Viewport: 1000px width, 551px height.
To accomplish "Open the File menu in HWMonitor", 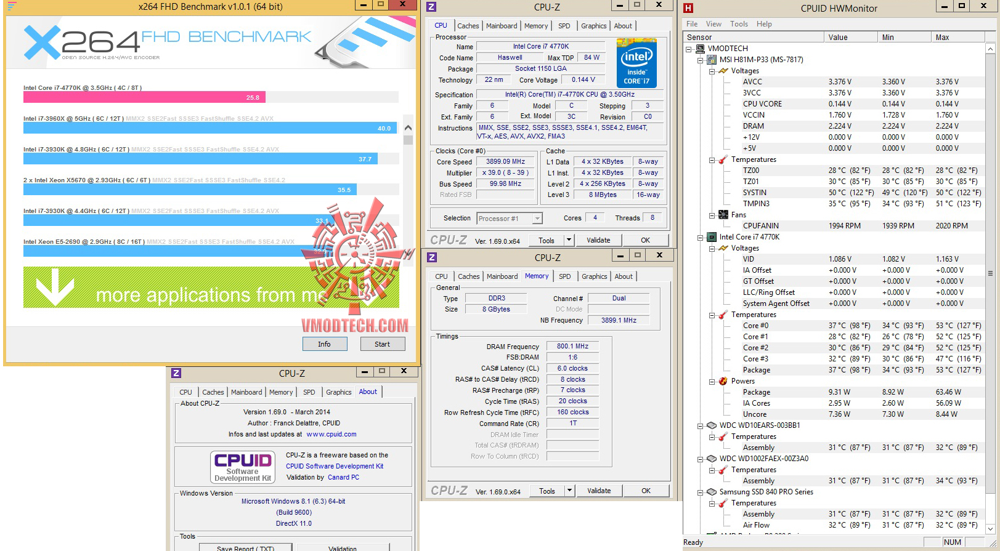I will pyautogui.click(x=692, y=24).
